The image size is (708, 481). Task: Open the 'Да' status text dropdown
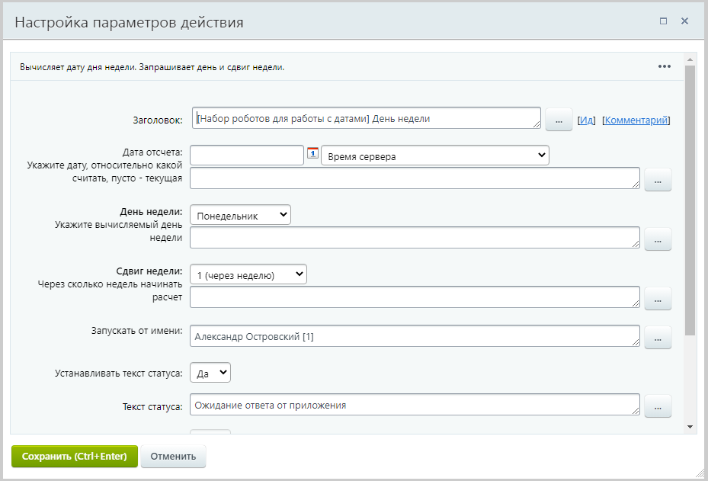tap(210, 373)
